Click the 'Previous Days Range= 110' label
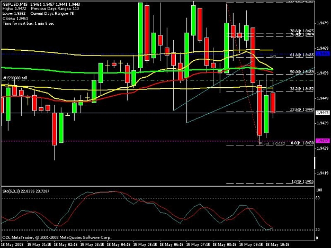The image size is (331, 248). pos(55,9)
